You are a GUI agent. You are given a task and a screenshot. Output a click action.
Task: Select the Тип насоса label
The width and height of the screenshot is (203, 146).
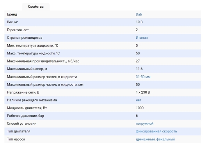pos(16,139)
